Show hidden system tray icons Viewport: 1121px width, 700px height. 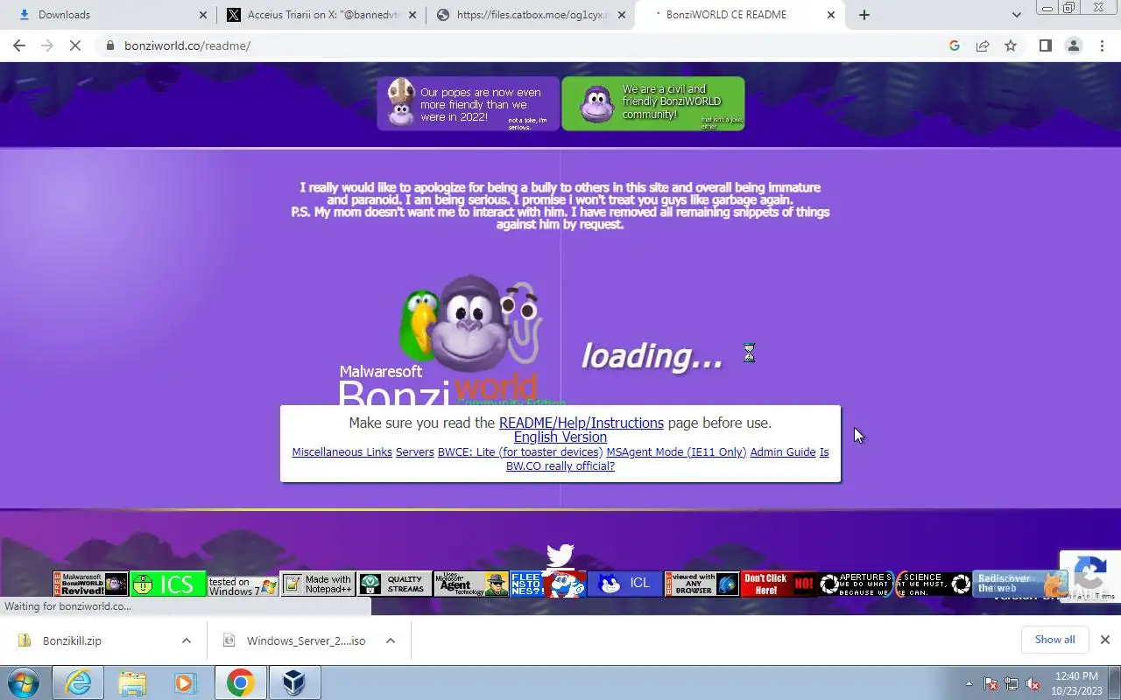point(969,684)
